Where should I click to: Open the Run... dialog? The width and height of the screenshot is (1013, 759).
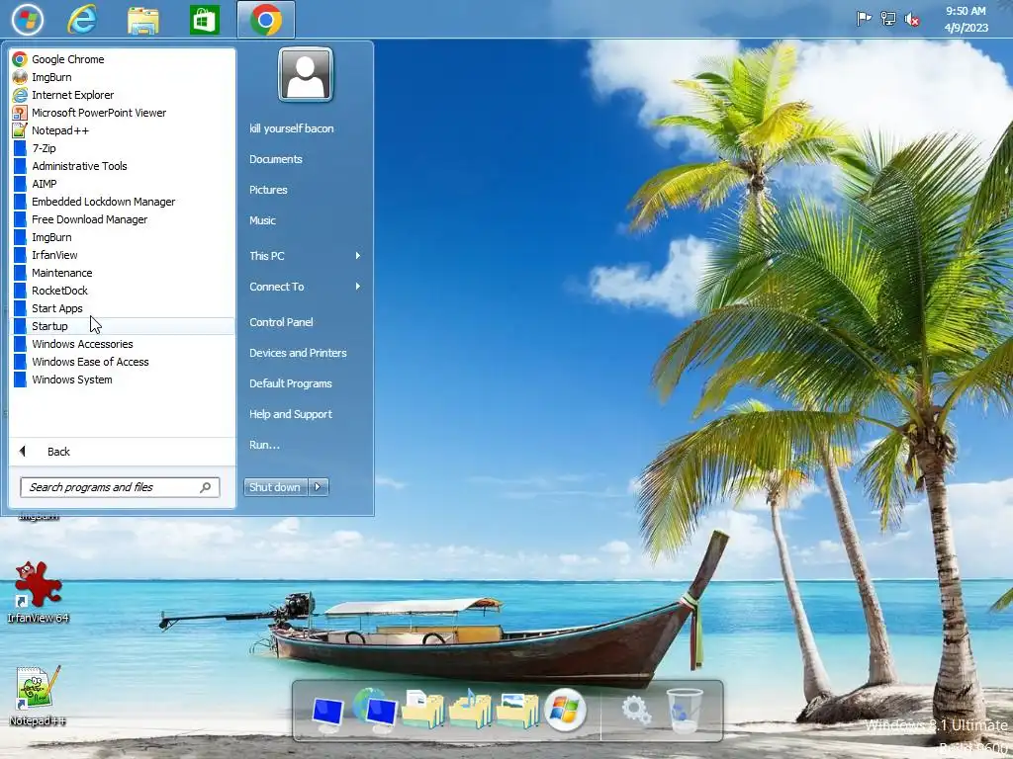264,445
